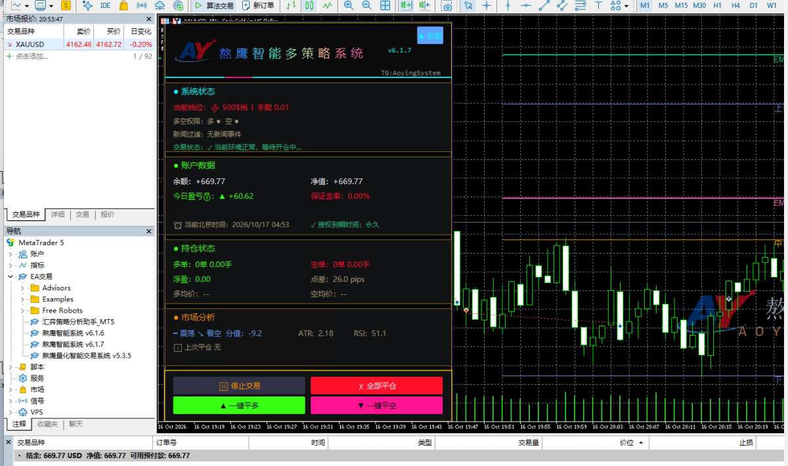Click the green 一键平多 button
The width and height of the screenshot is (788, 466).
point(239,406)
